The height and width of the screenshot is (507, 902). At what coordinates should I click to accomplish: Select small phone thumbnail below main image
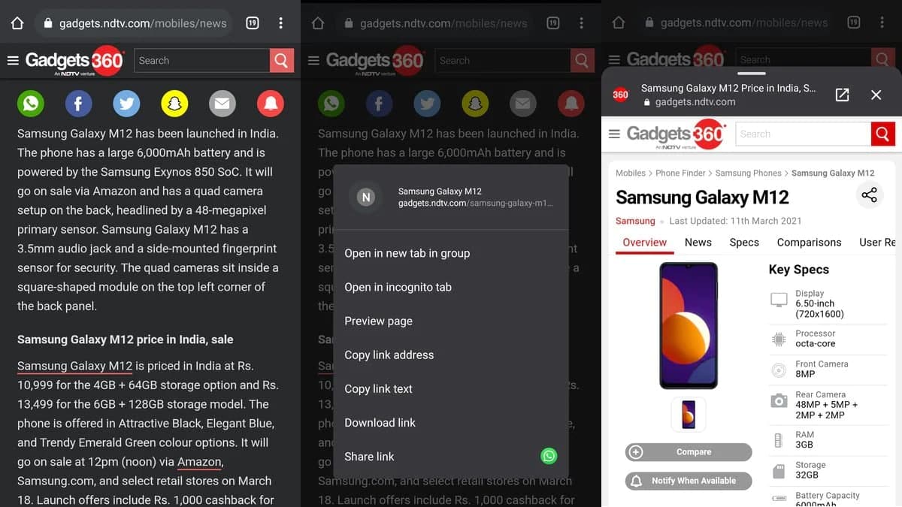coord(689,414)
